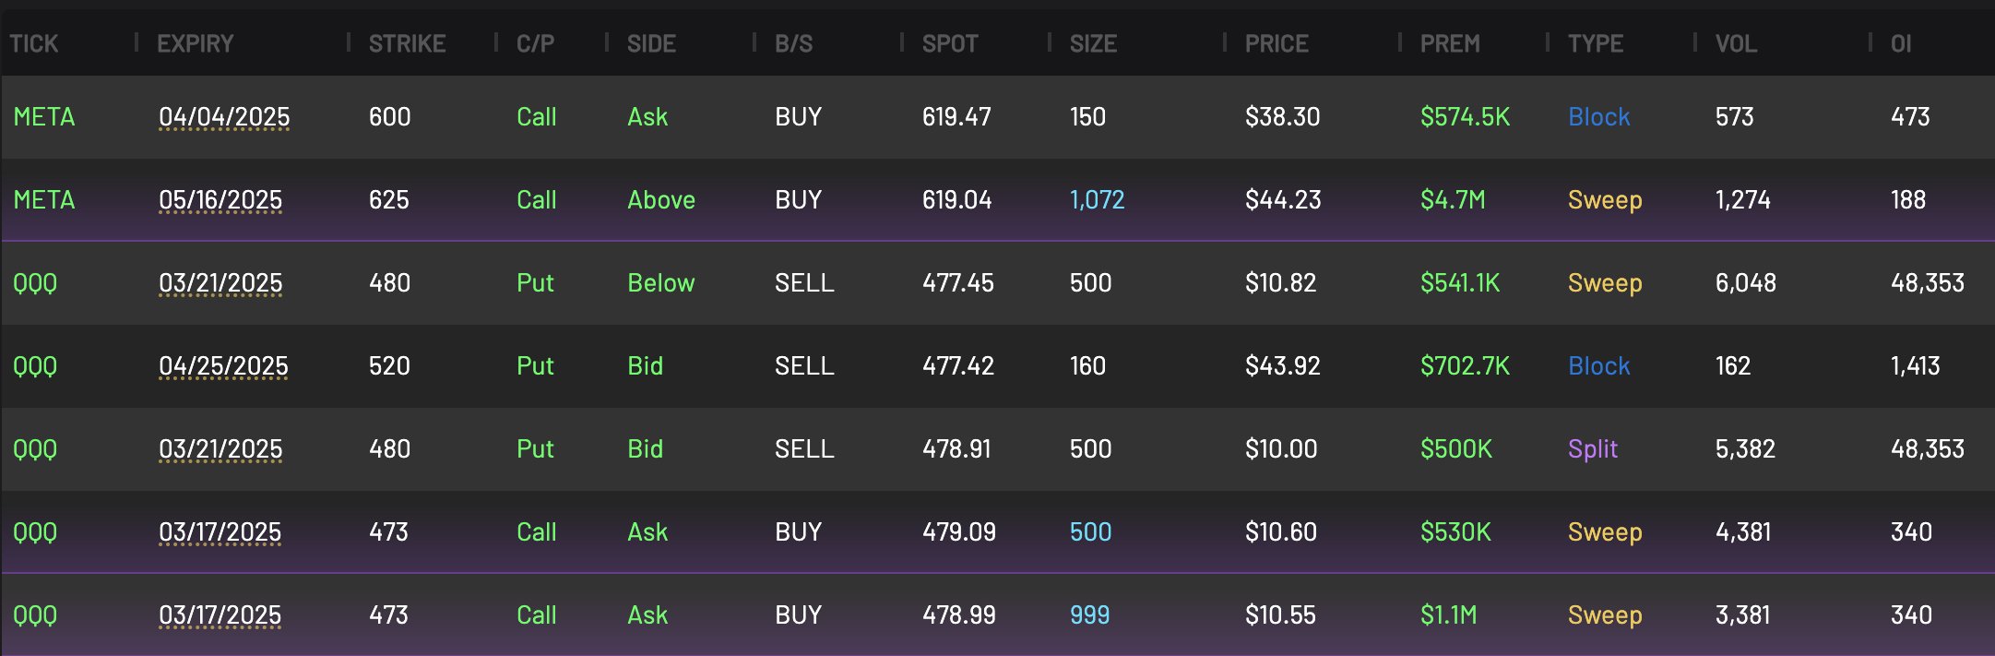This screenshot has height=656, width=1995.
Task: Sort by the OI column header
Action: coord(1901,43)
